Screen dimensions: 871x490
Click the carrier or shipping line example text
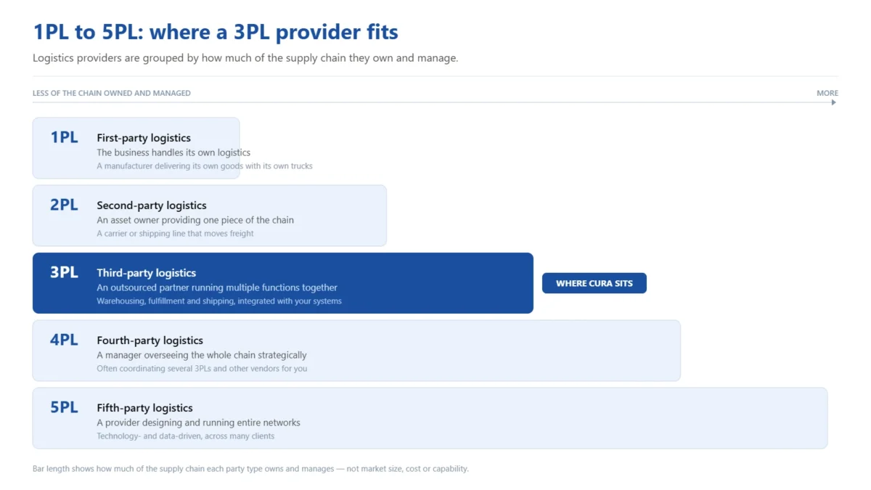point(175,233)
